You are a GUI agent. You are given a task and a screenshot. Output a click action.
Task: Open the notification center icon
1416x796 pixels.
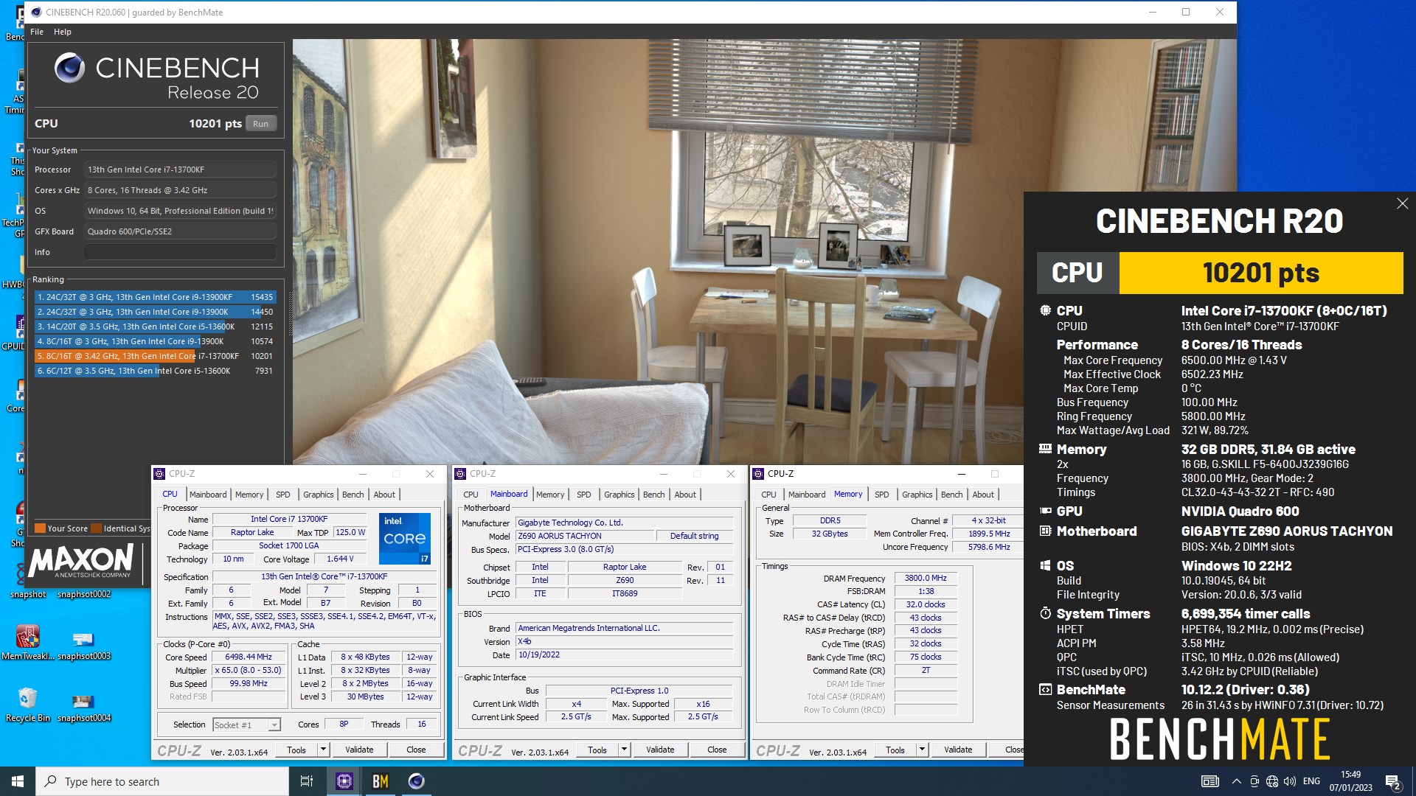(1393, 782)
